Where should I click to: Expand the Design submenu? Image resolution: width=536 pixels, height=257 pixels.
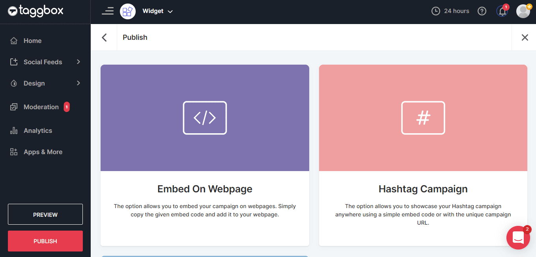(78, 83)
